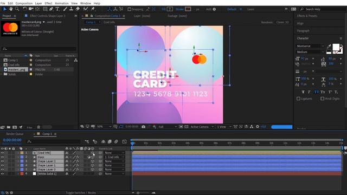Toggle the timeline Motion Blur enable icon
Viewport: 347px width, 195px height.
click(x=116, y=141)
